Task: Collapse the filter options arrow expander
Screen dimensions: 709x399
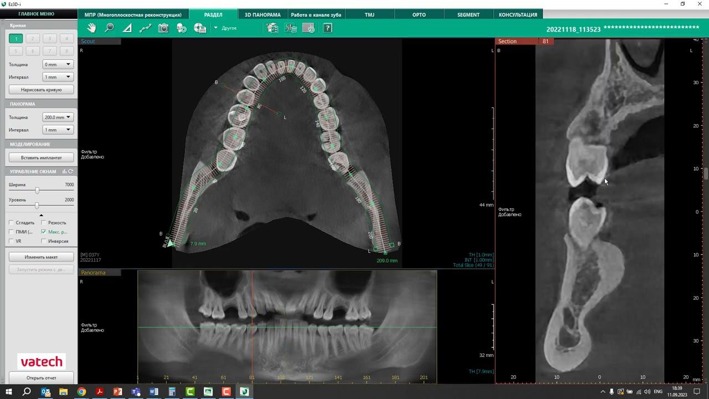Action: pos(41,215)
